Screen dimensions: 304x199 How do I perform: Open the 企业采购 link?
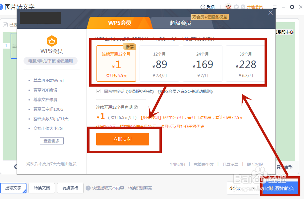[177, 164]
